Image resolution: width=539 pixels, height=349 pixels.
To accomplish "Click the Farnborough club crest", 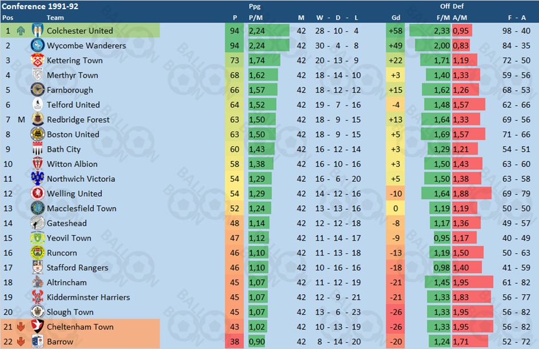I will click(38, 90).
